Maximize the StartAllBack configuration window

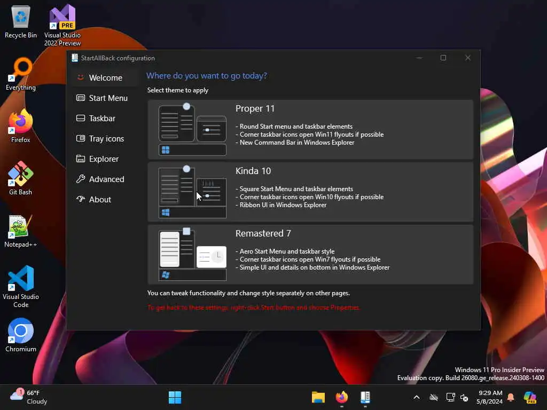coord(443,58)
